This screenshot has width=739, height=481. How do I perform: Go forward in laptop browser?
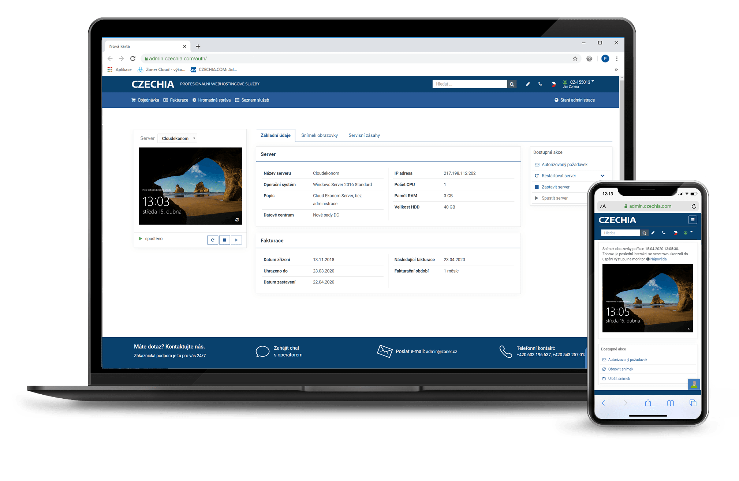[122, 59]
